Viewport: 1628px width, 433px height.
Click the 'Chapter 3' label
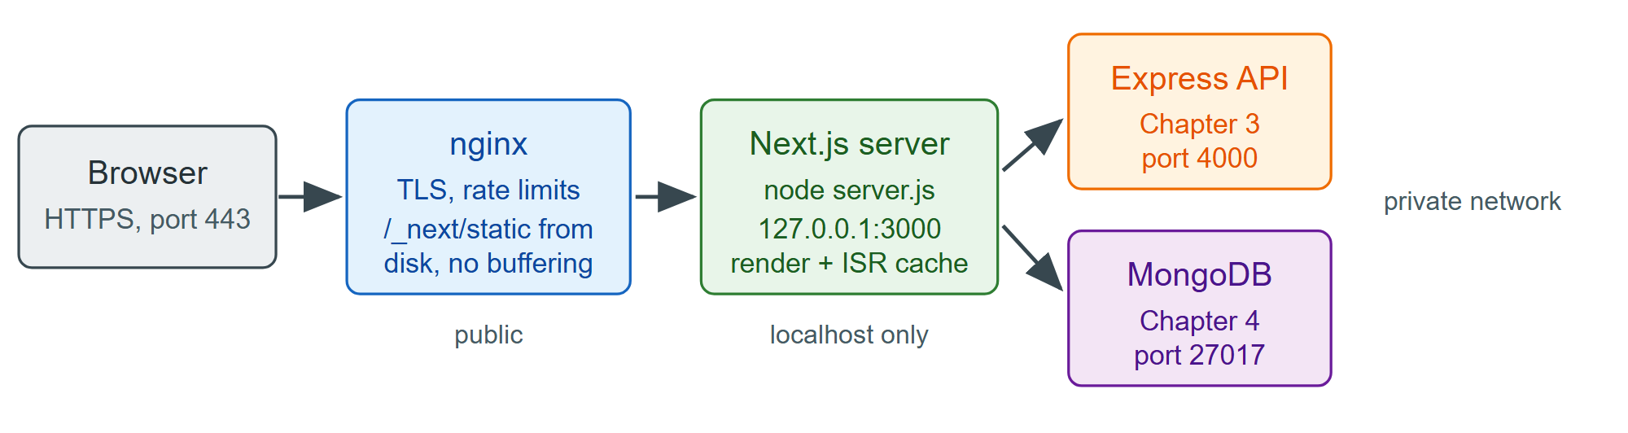[1199, 124]
